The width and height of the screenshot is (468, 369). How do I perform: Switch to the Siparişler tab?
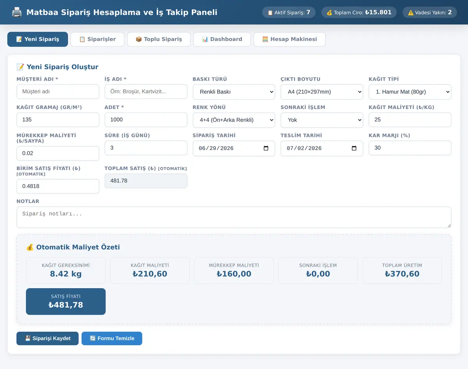(97, 39)
